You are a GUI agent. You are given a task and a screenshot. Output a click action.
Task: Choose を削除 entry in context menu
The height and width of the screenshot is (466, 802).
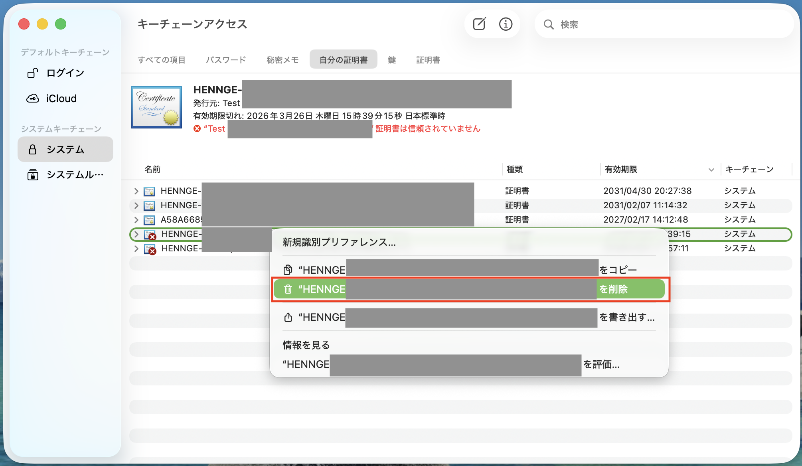[x=469, y=289]
